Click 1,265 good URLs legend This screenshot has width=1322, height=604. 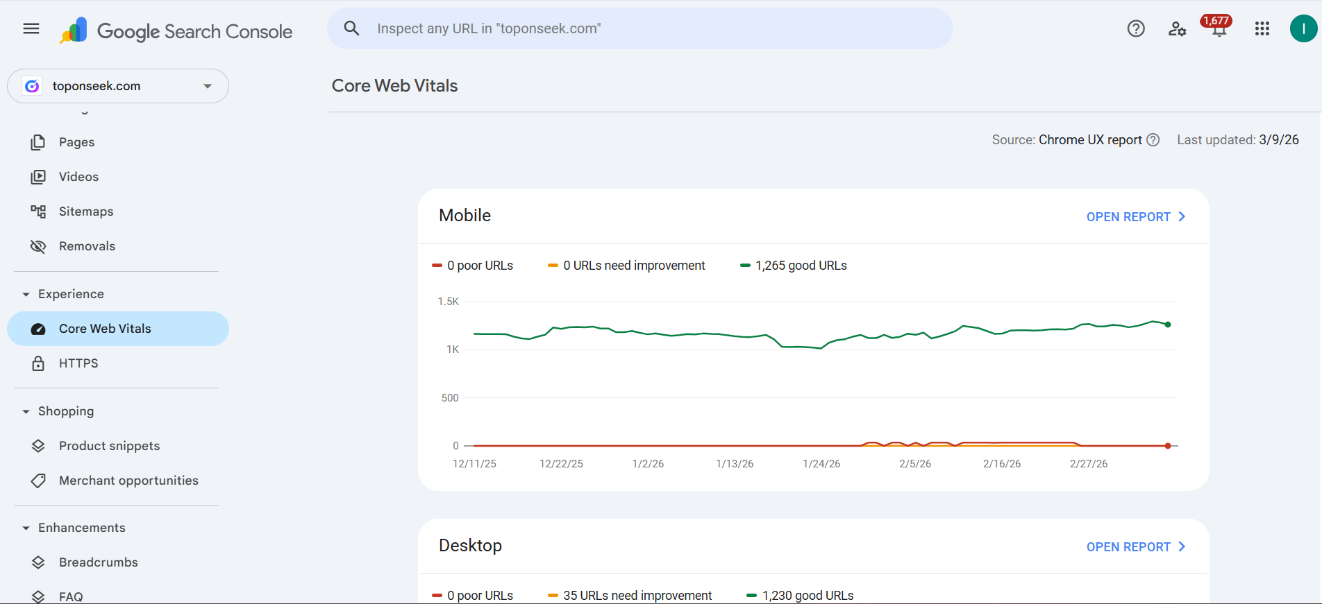794,266
